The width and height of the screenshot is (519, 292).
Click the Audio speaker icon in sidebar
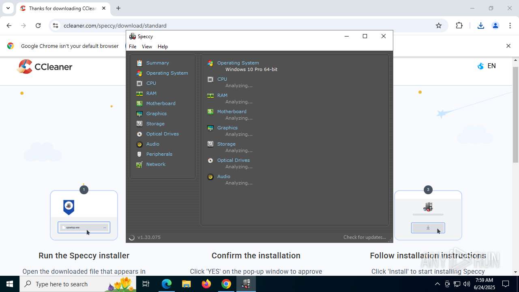pos(139,144)
